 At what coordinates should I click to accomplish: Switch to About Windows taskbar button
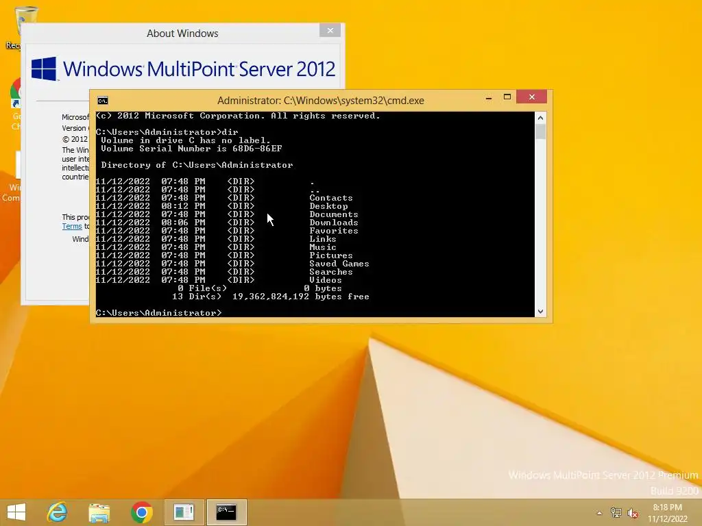pyautogui.click(x=184, y=512)
